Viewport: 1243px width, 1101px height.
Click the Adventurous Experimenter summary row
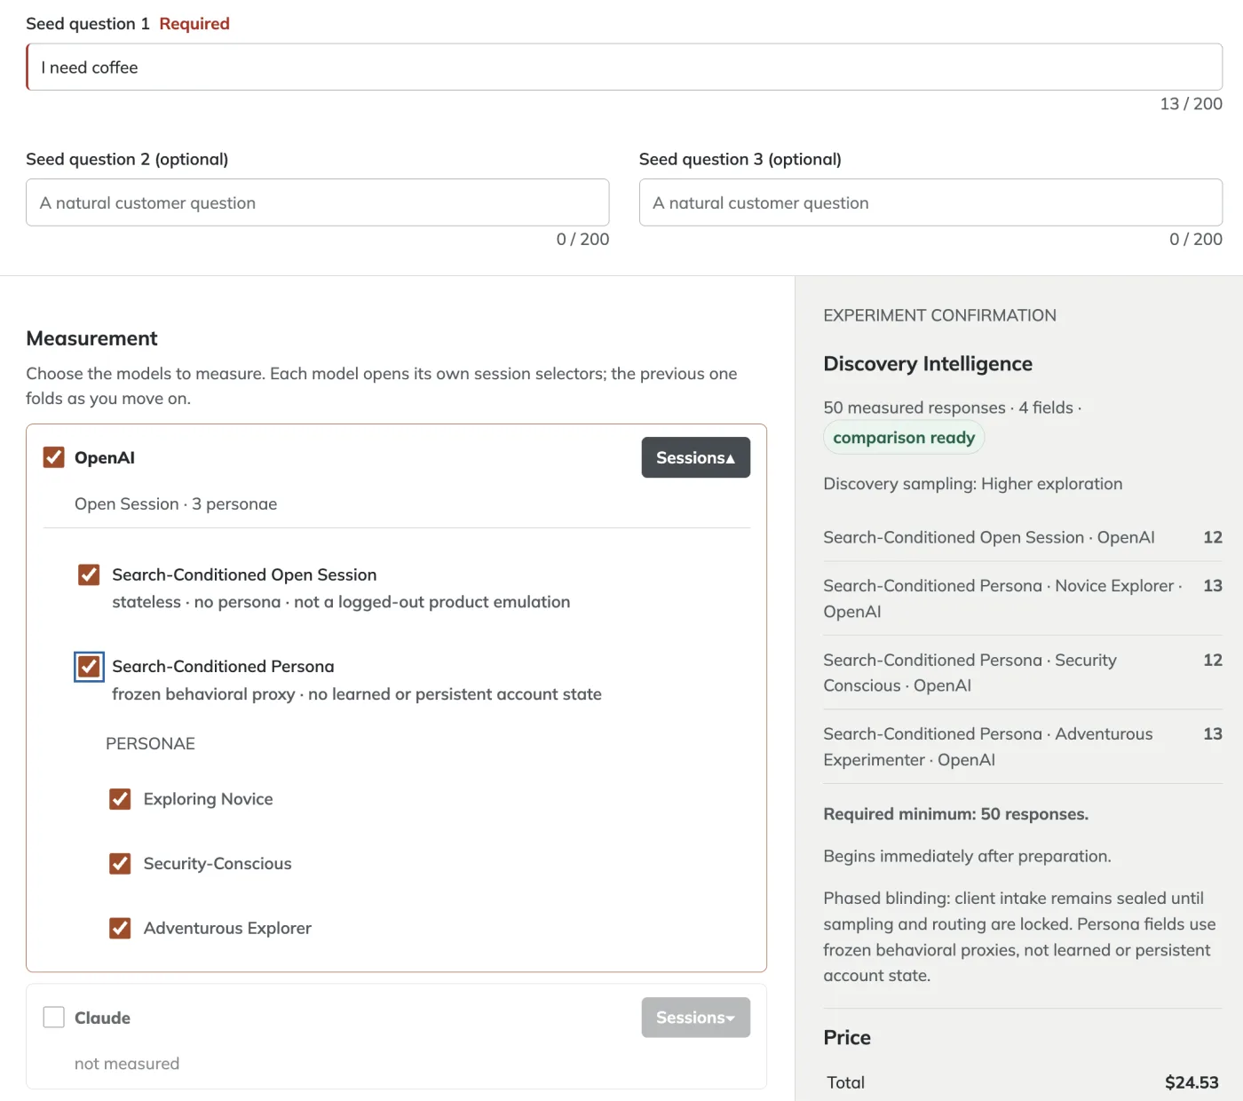pyautogui.click(x=1023, y=747)
